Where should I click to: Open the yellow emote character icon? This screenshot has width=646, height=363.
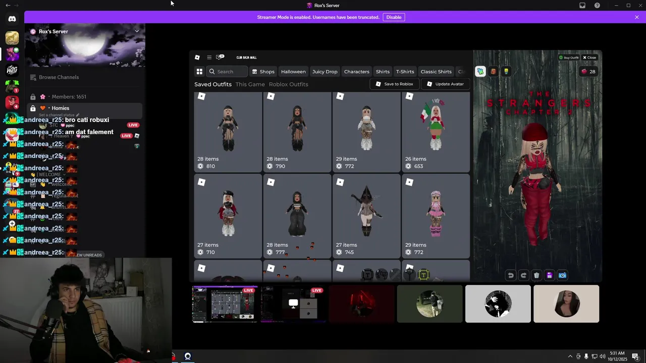pyautogui.click(x=506, y=71)
